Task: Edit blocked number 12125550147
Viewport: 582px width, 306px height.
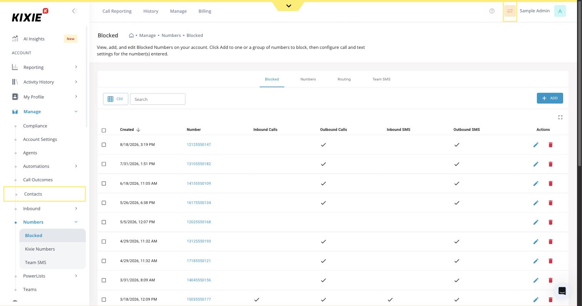Action: 536,145
